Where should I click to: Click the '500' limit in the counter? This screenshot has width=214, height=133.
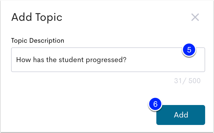[x=194, y=81]
